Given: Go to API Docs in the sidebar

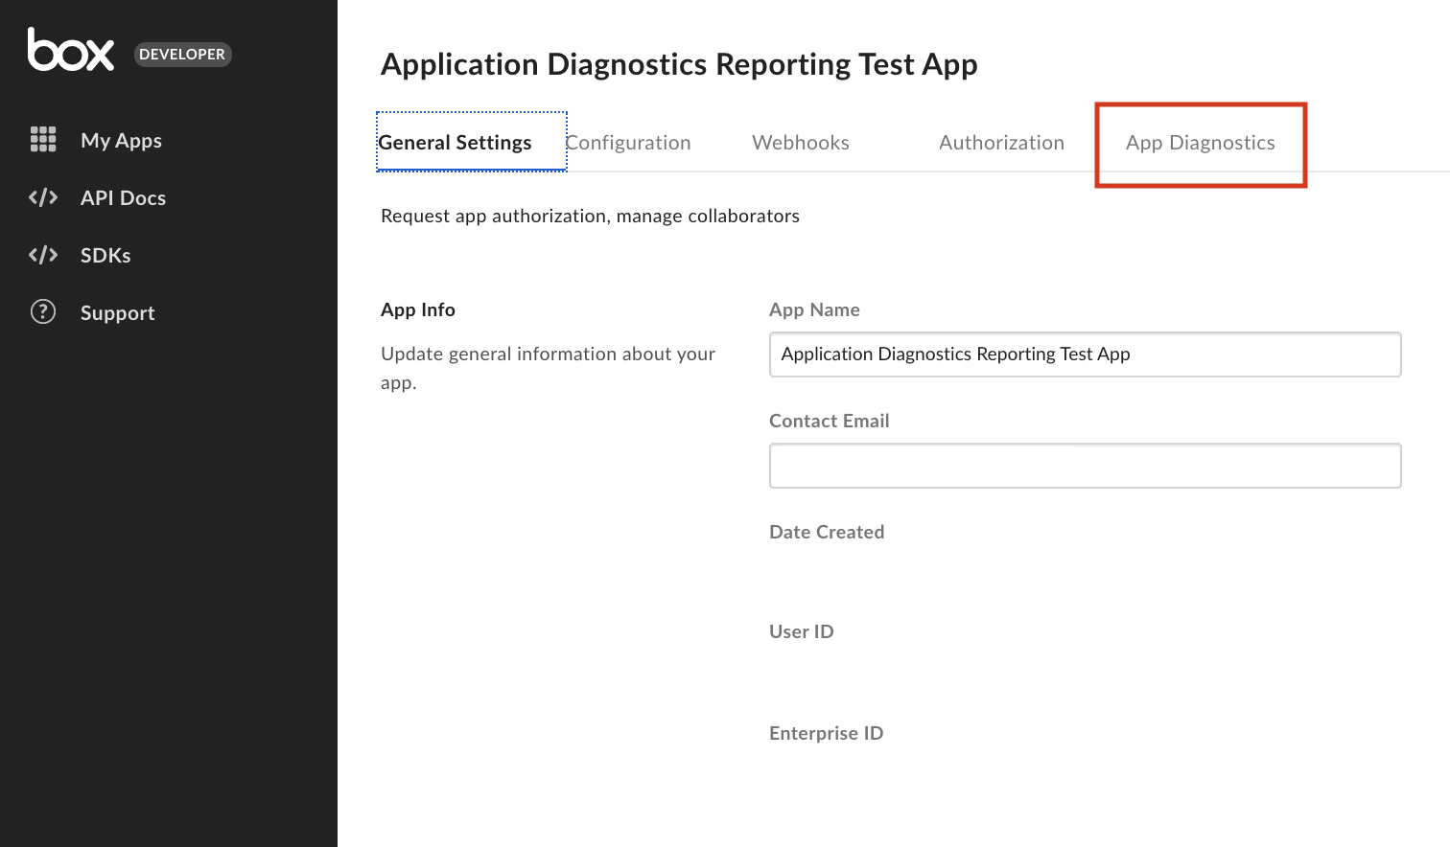Looking at the screenshot, I should [x=123, y=198].
